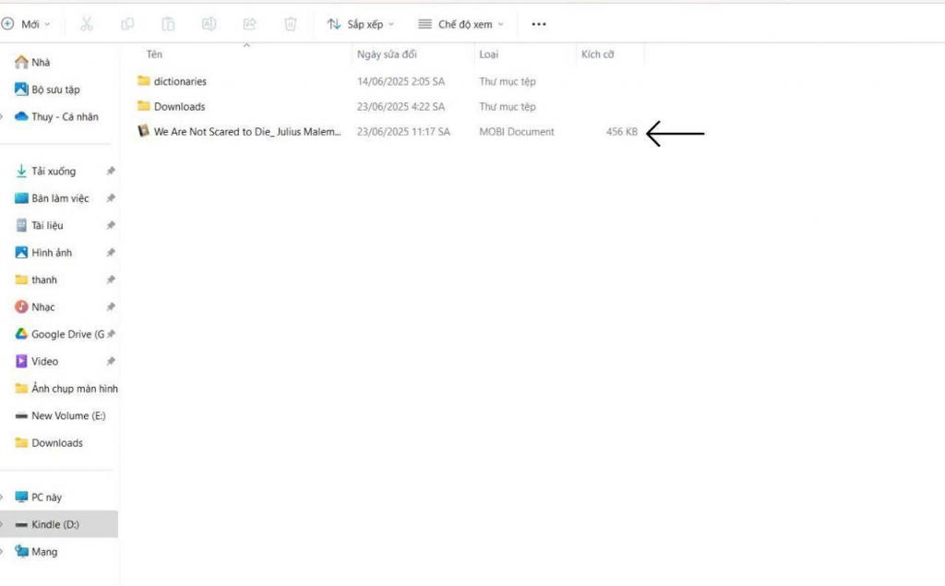Click pin icon next to Bàn làm việc
This screenshot has height=586, width=945.
tap(111, 198)
